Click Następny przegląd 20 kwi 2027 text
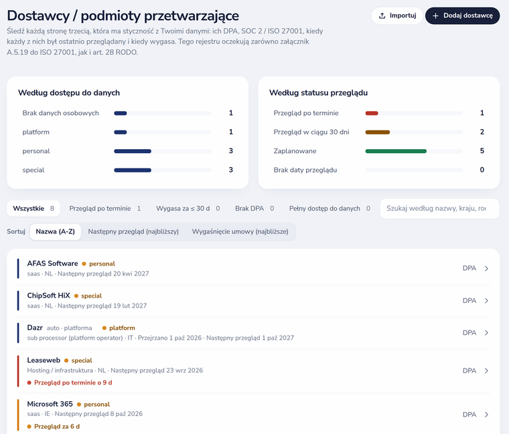Viewport: 509px width, 434px height. 103,274
